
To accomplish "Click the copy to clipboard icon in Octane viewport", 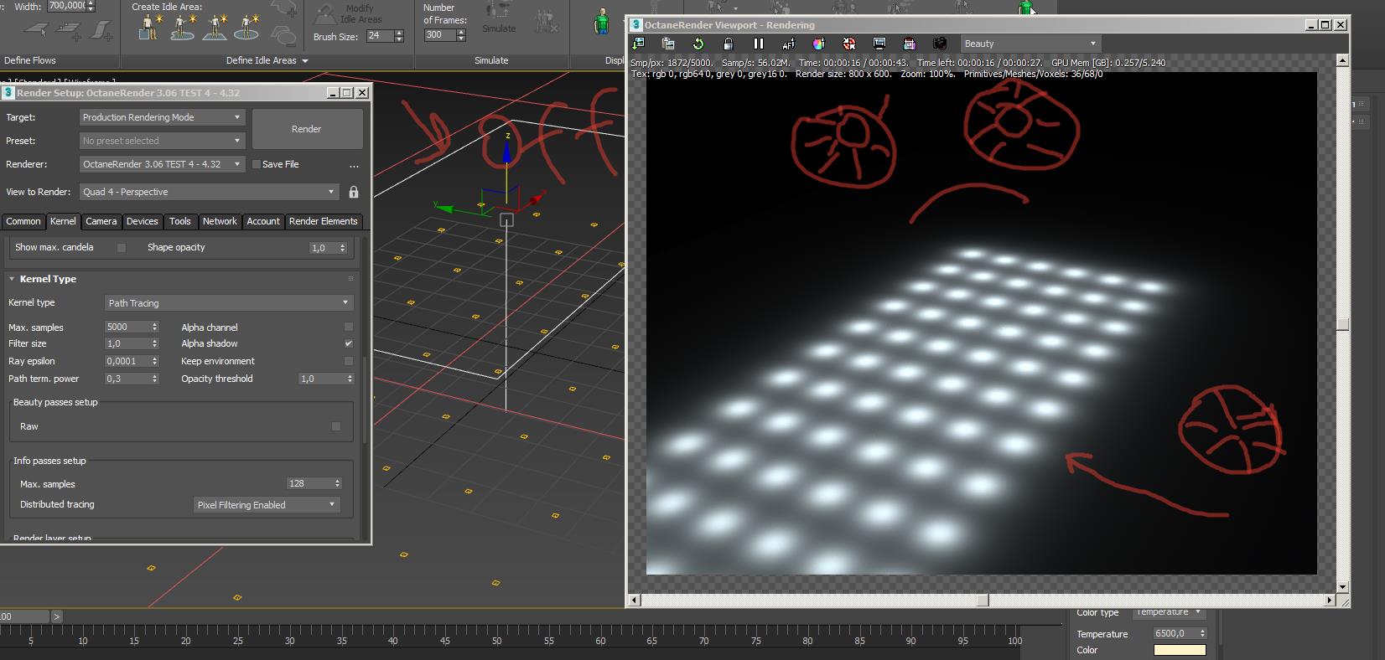I will (x=668, y=44).
